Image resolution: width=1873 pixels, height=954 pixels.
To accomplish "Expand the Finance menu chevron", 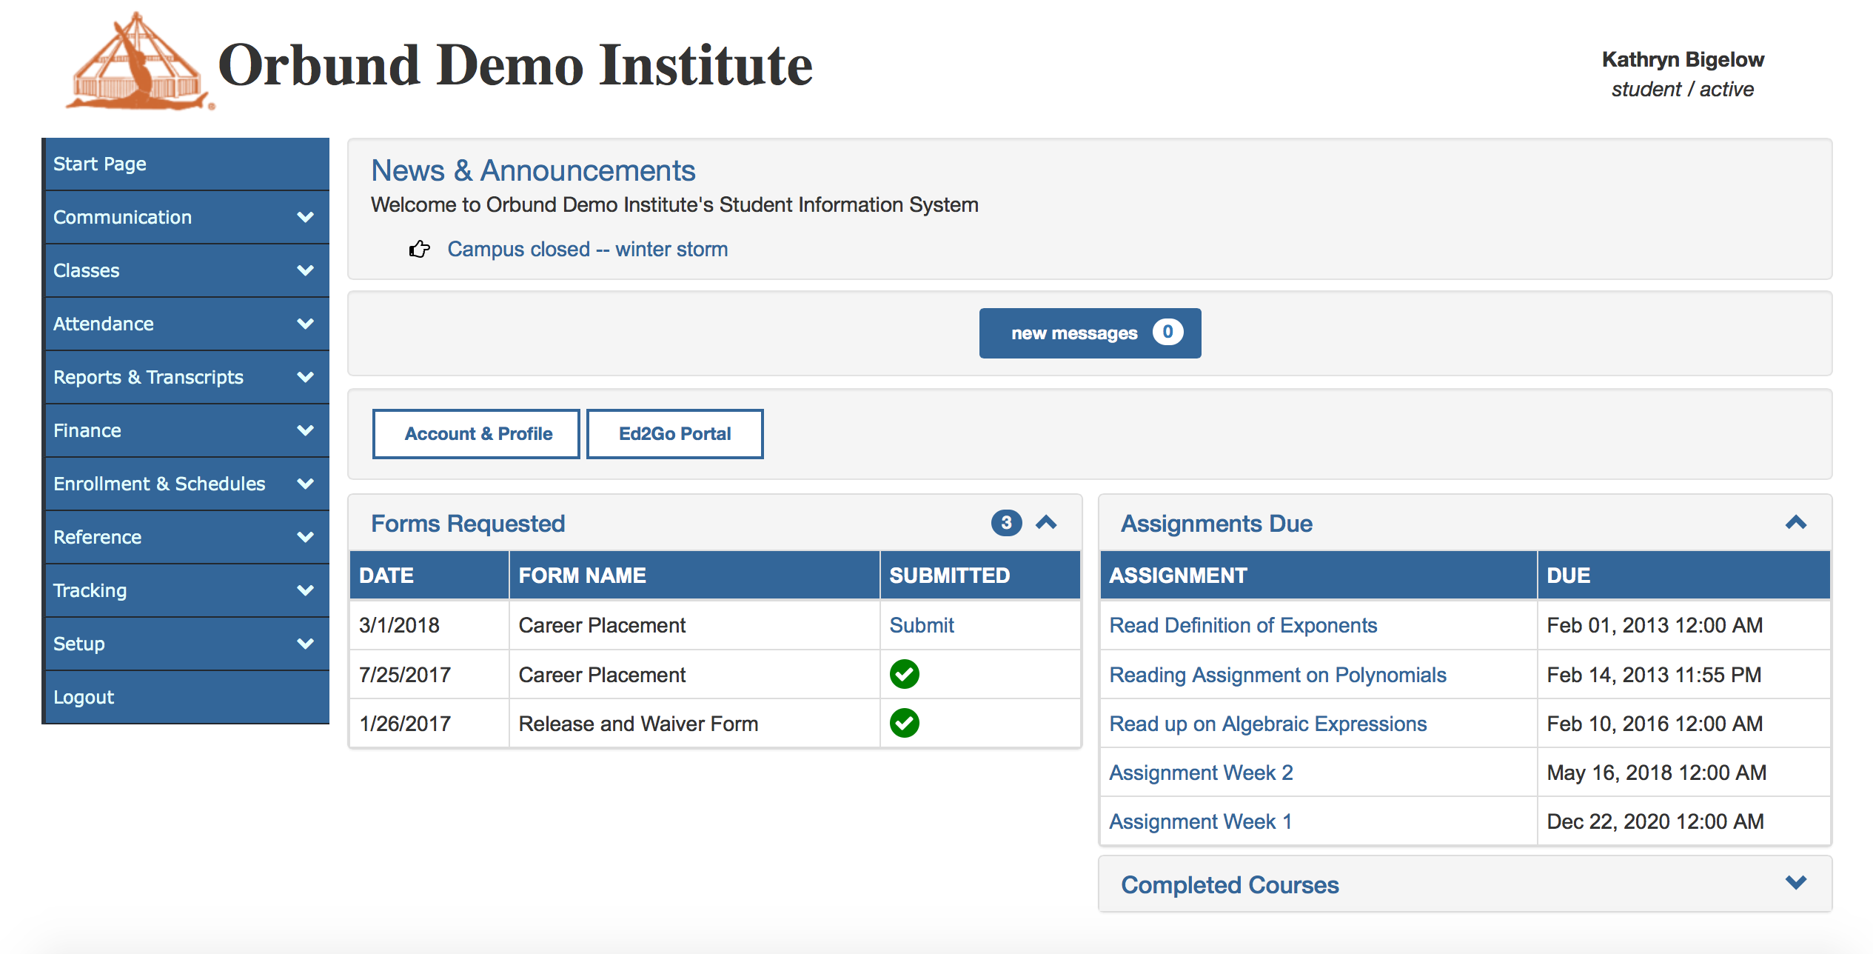I will [x=305, y=430].
